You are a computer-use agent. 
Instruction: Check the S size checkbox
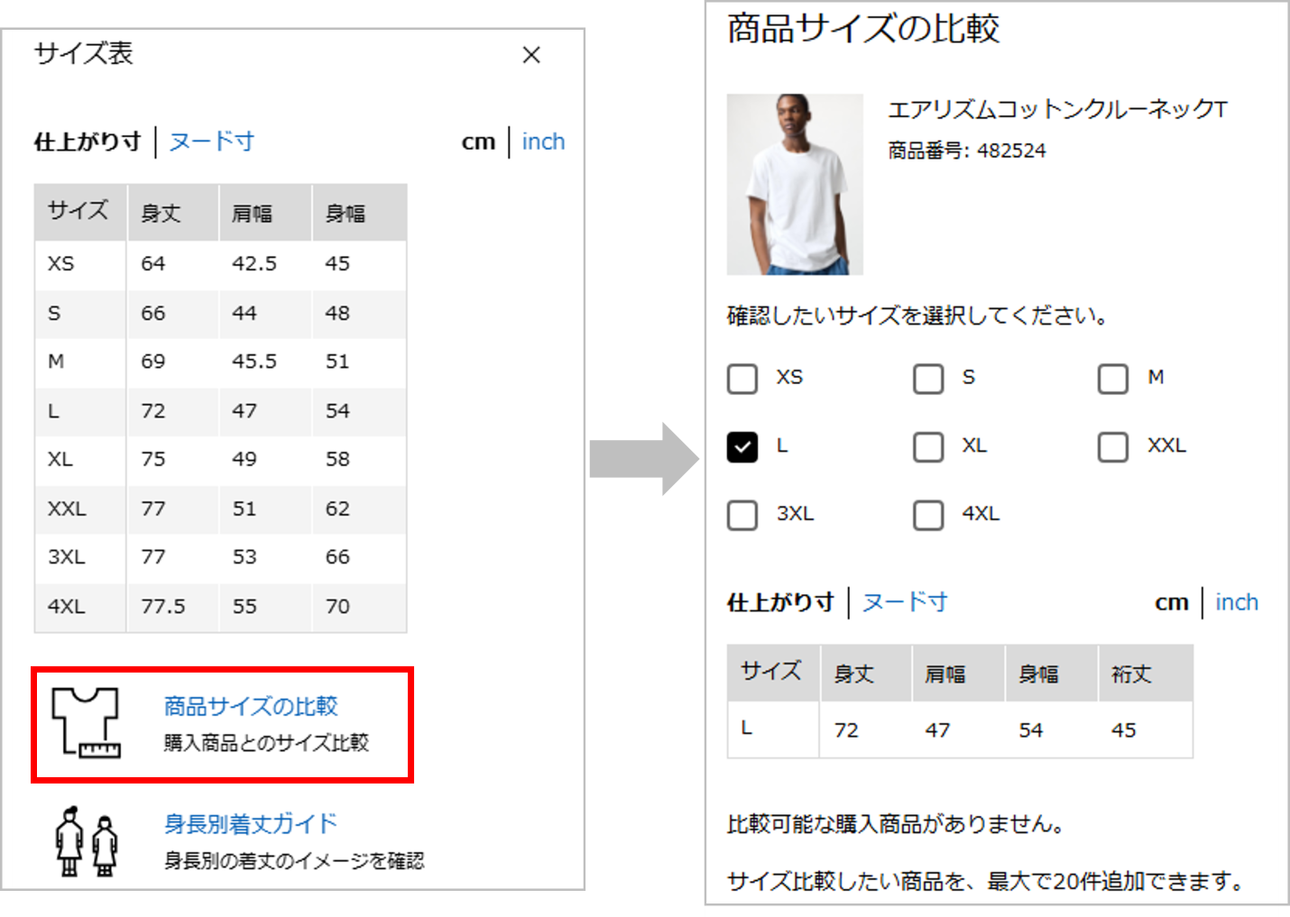pyautogui.click(x=927, y=379)
